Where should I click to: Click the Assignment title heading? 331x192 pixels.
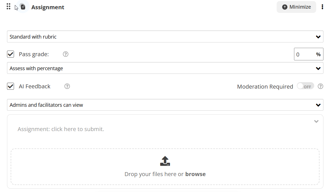pyautogui.click(x=48, y=7)
